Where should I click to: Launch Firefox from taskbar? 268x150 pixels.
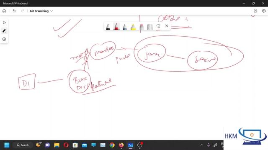(x=121, y=145)
